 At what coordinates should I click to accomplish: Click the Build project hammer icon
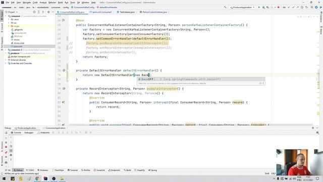pos(225,7)
